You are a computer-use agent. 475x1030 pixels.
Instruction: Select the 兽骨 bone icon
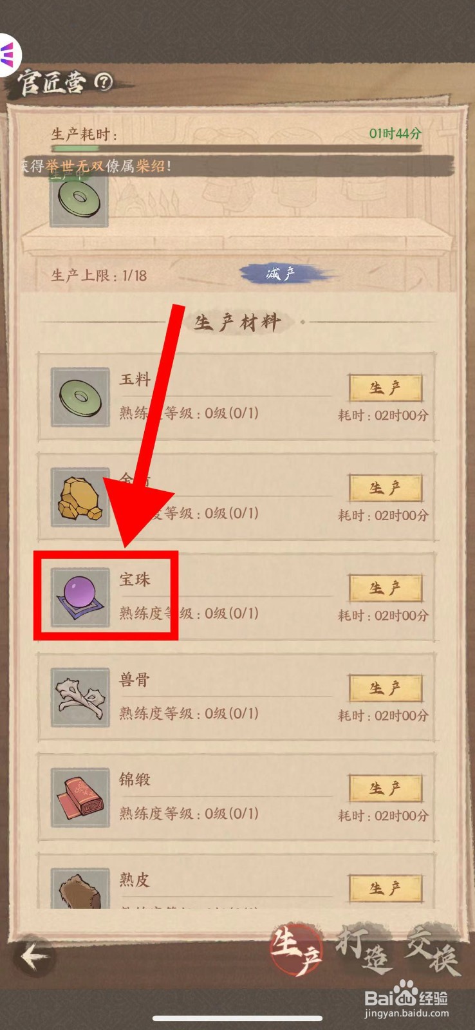pyautogui.click(x=80, y=698)
